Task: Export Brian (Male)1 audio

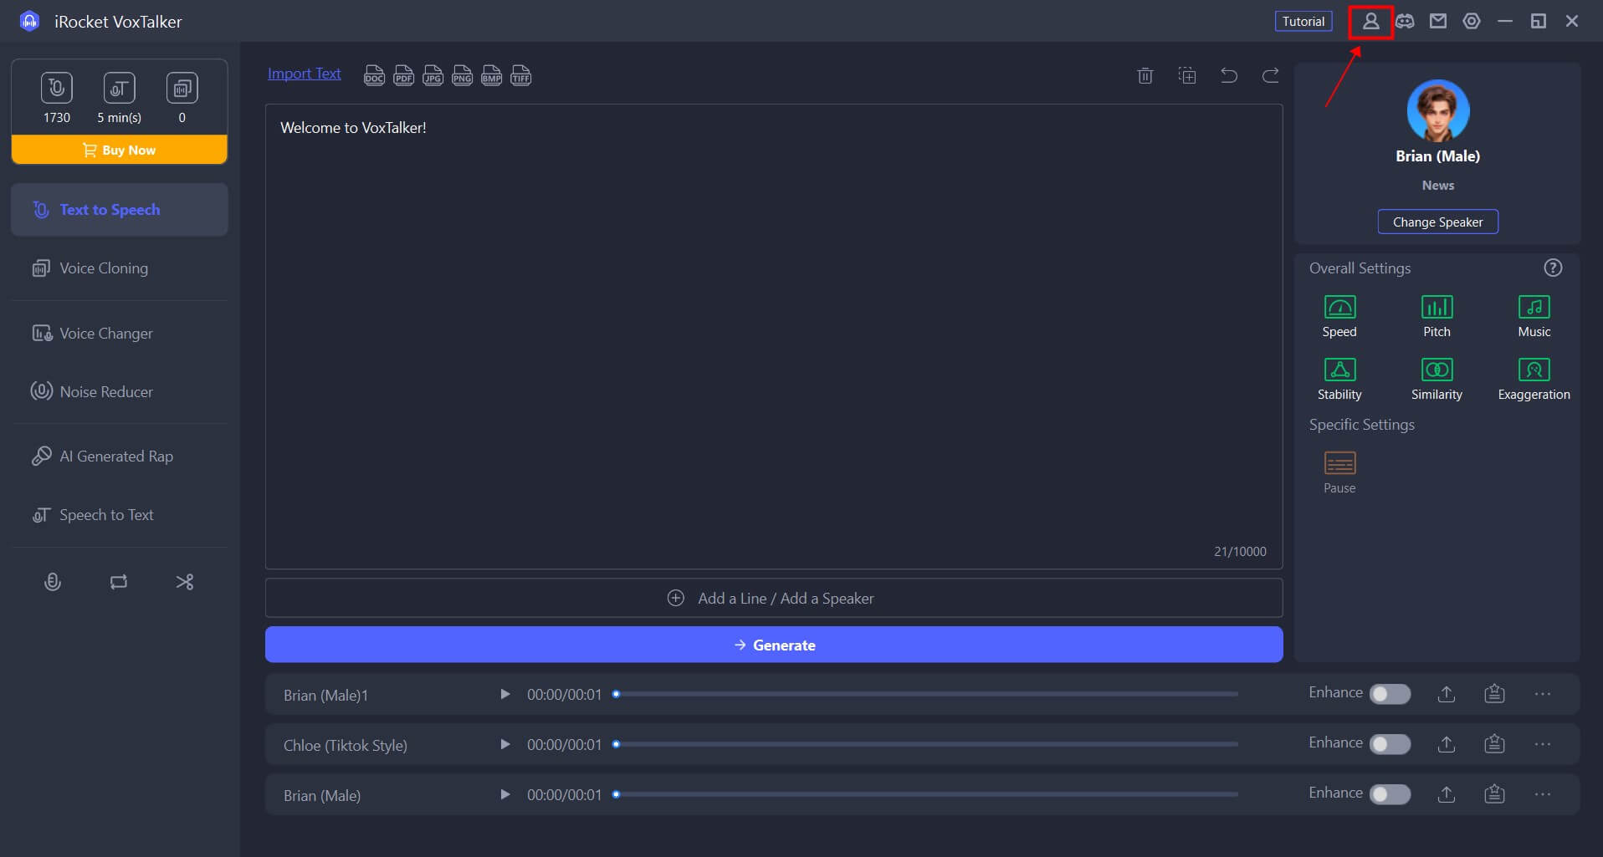Action: coord(1447,694)
